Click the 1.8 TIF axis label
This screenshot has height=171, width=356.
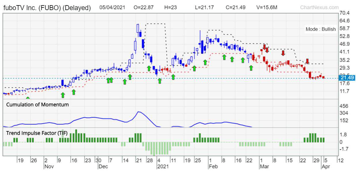point(343,135)
